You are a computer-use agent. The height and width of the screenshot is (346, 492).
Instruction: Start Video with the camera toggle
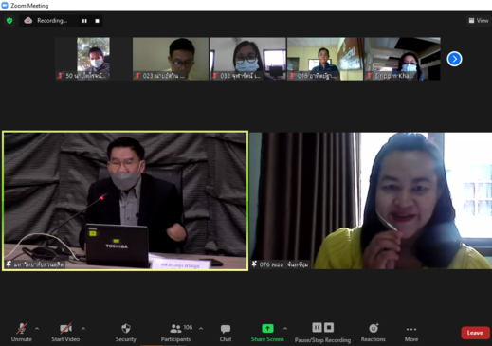coord(65,333)
